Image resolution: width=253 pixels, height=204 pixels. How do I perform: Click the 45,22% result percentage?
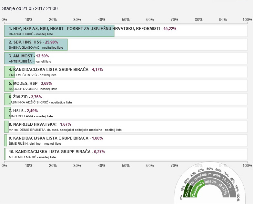(170, 29)
